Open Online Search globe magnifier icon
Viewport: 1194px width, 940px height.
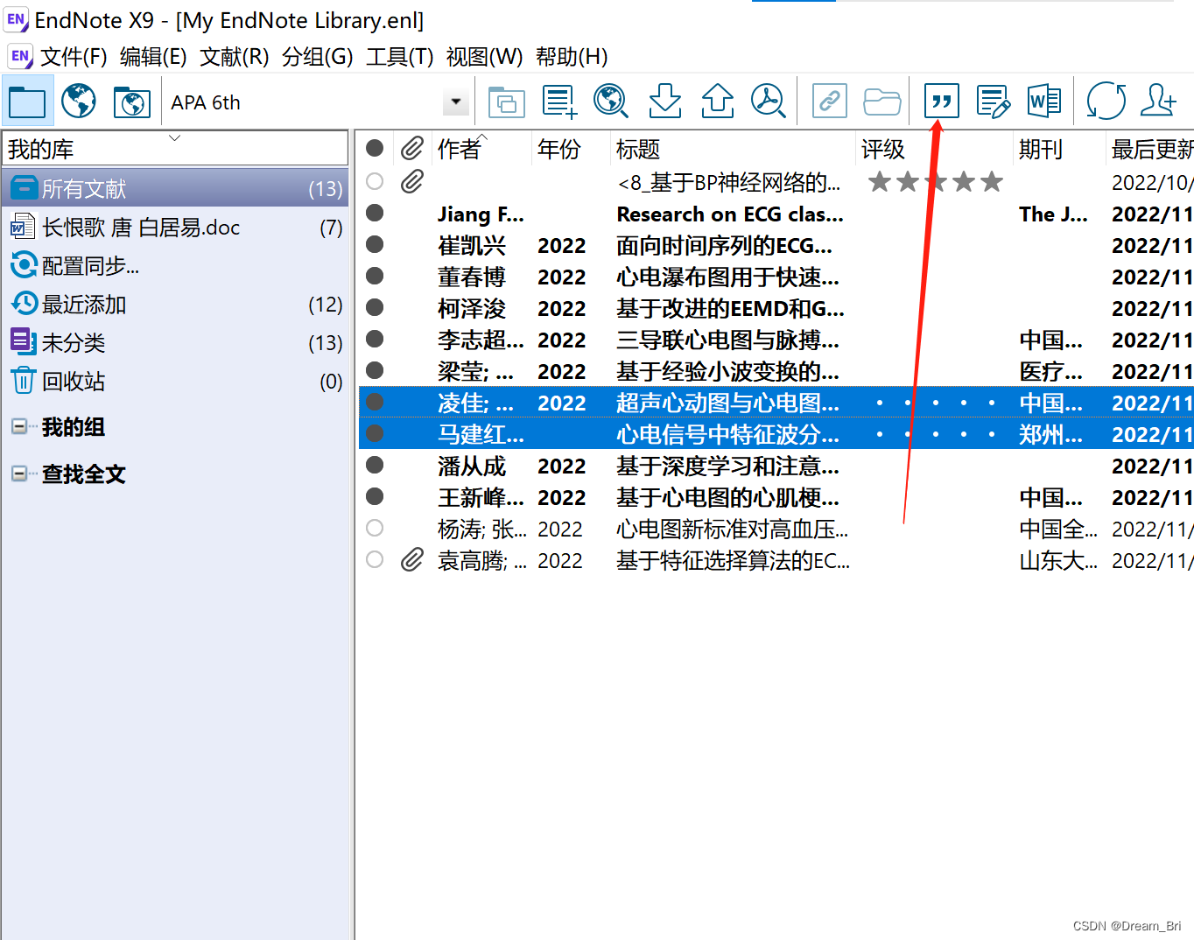click(611, 102)
